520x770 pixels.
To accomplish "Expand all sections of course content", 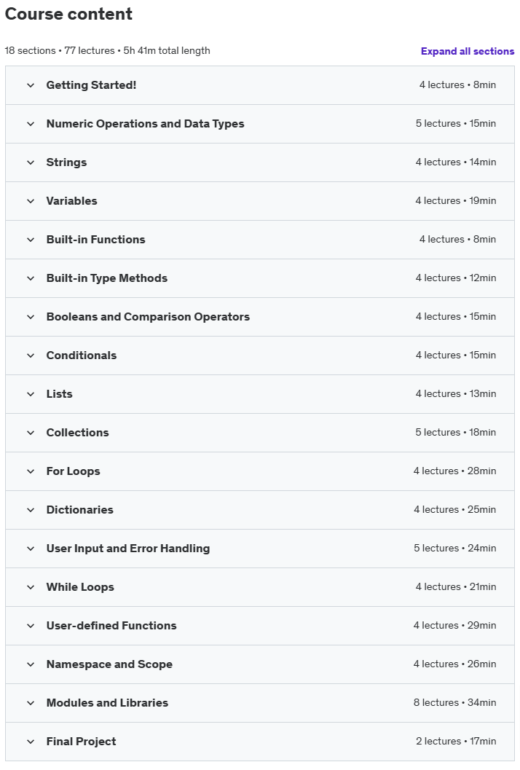I will click(x=468, y=51).
